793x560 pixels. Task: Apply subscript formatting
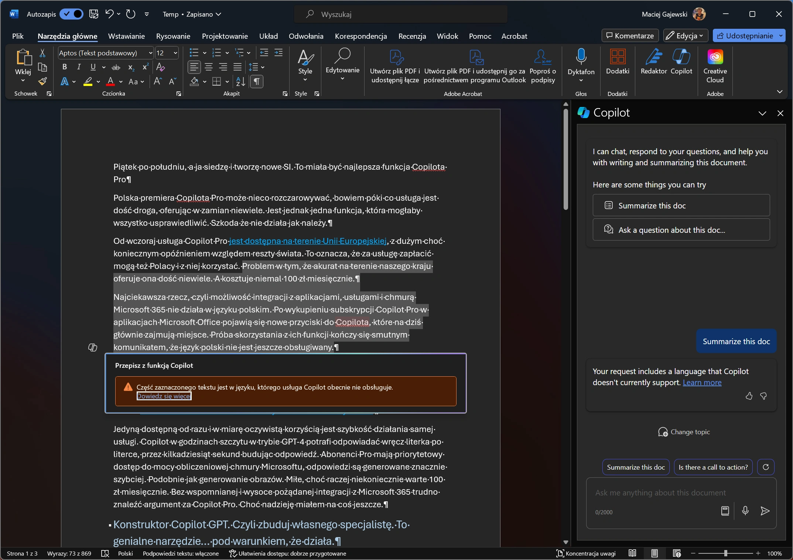131,67
